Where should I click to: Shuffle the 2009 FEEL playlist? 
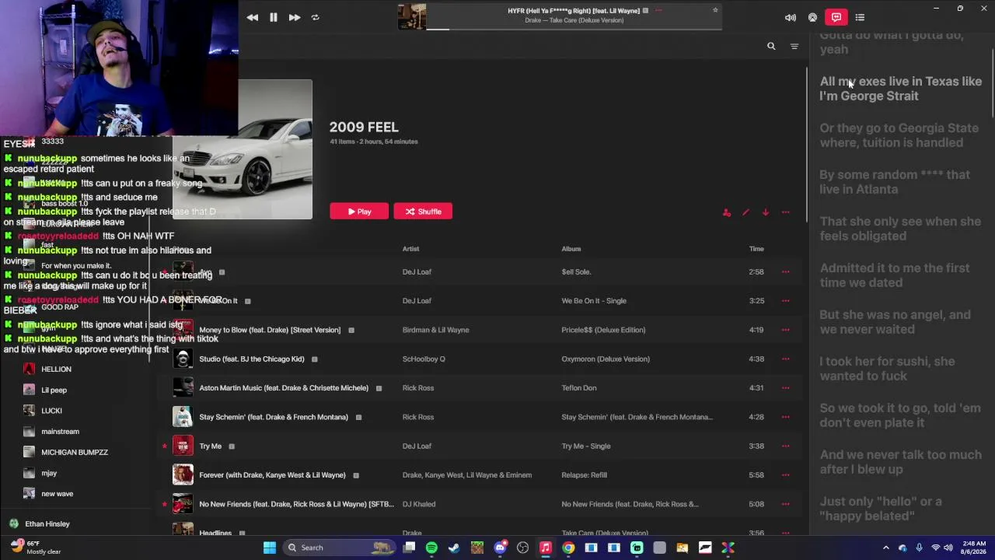click(423, 212)
